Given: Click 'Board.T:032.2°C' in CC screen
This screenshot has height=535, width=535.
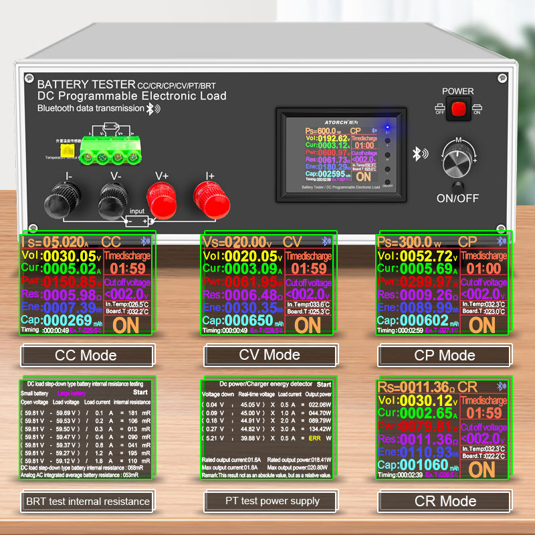Looking at the screenshot, I should (x=127, y=312).
